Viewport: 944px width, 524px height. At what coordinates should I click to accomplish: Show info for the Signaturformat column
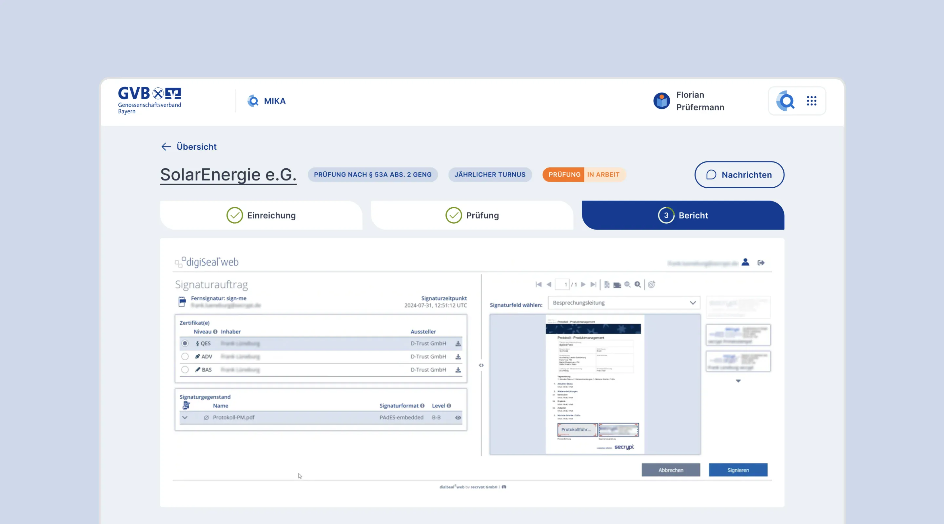[422, 406]
